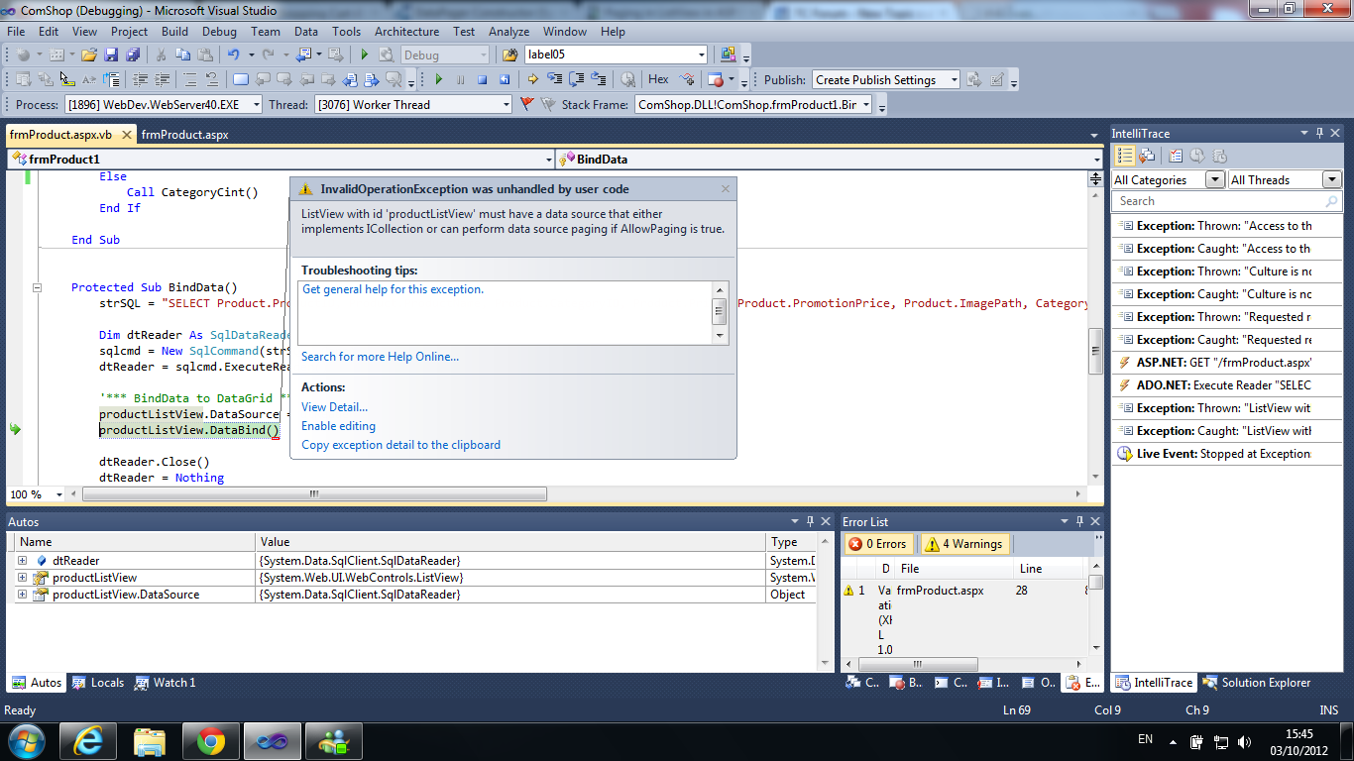The width and height of the screenshot is (1354, 761).
Task: Toggle Hex display button
Action: [x=658, y=79]
